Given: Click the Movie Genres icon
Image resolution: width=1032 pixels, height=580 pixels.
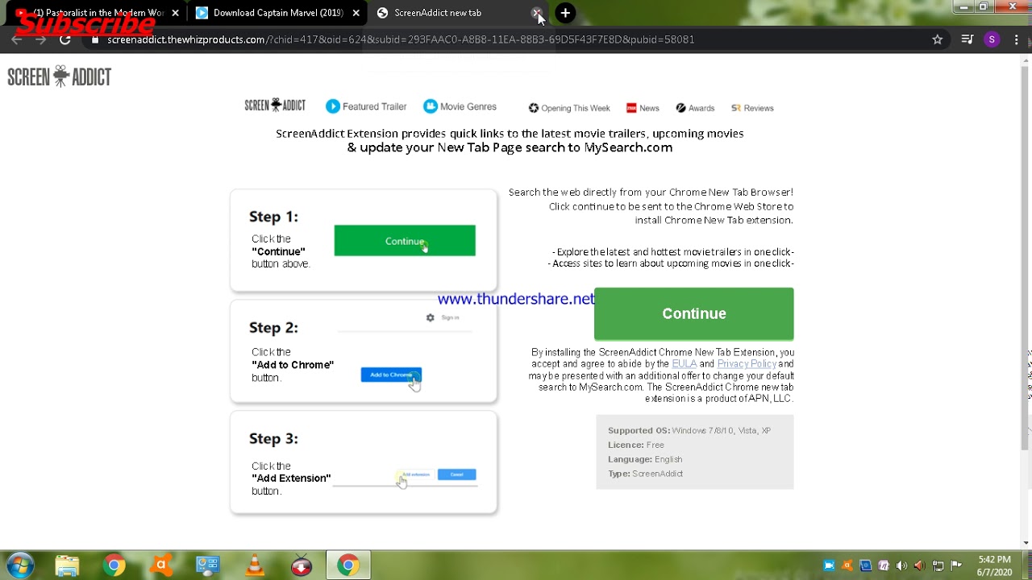Looking at the screenshot, I should click(431, 106).
